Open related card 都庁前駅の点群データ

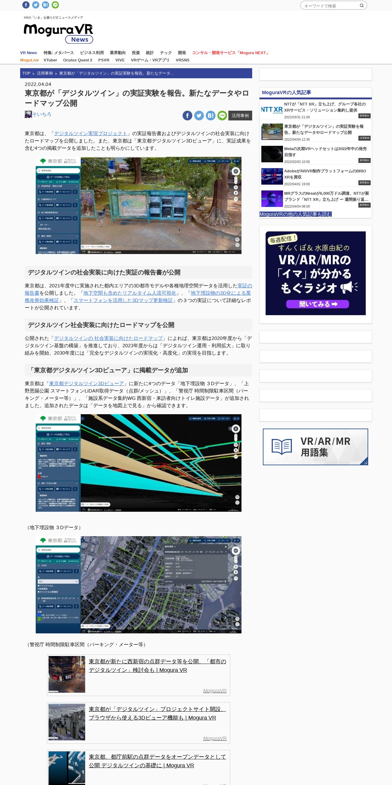(158, 761)
